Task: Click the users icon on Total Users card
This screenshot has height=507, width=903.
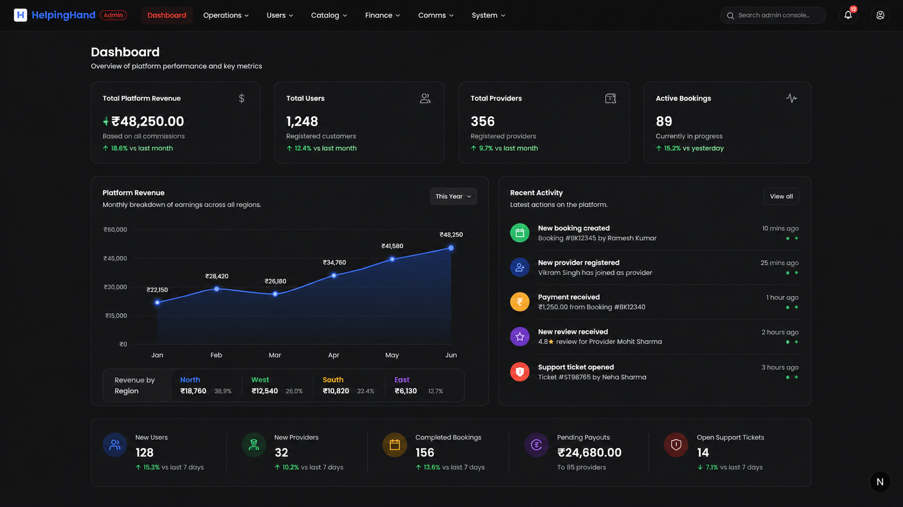Action: (x=426, y=98)
